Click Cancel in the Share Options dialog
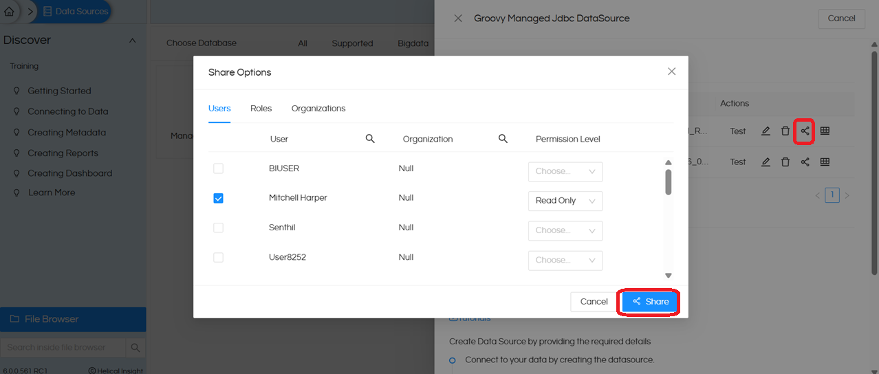Screen dimensions: 879x374 pyautogui.click(x=594, y=302)
